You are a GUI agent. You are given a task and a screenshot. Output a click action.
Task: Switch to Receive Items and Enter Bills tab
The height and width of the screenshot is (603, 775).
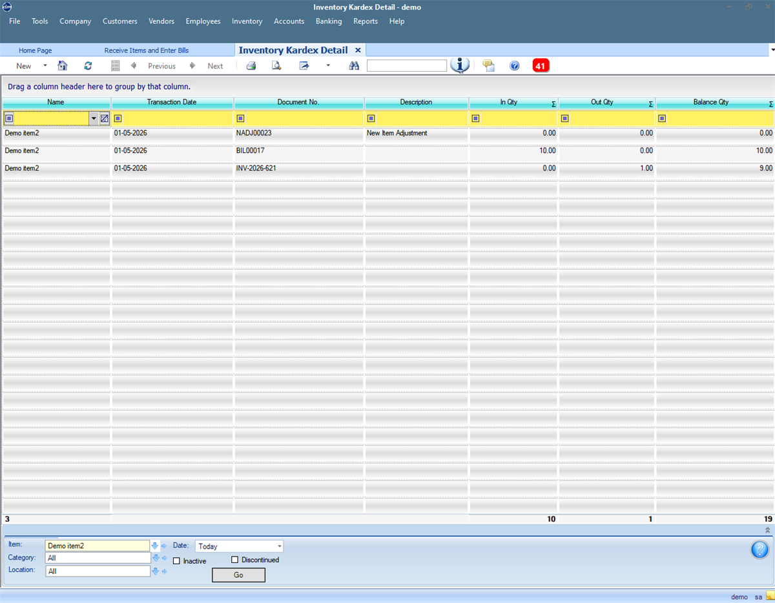147,50
